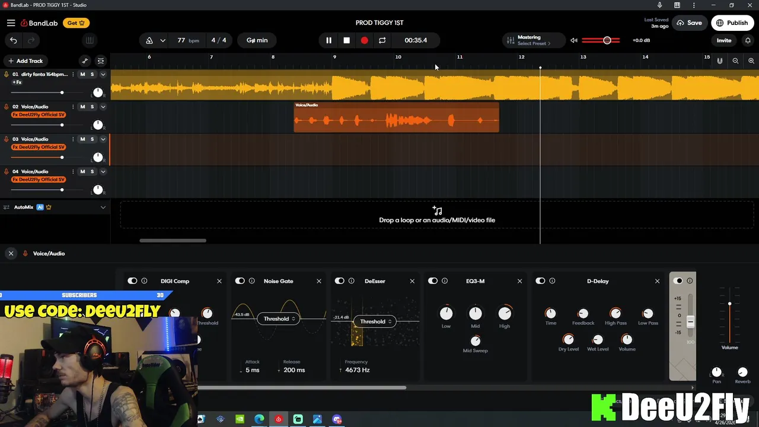Image resolution: width=759 pixels, height=427 pixels.
Task: Toggle DeEsser effect on/off
Action: 339,281
